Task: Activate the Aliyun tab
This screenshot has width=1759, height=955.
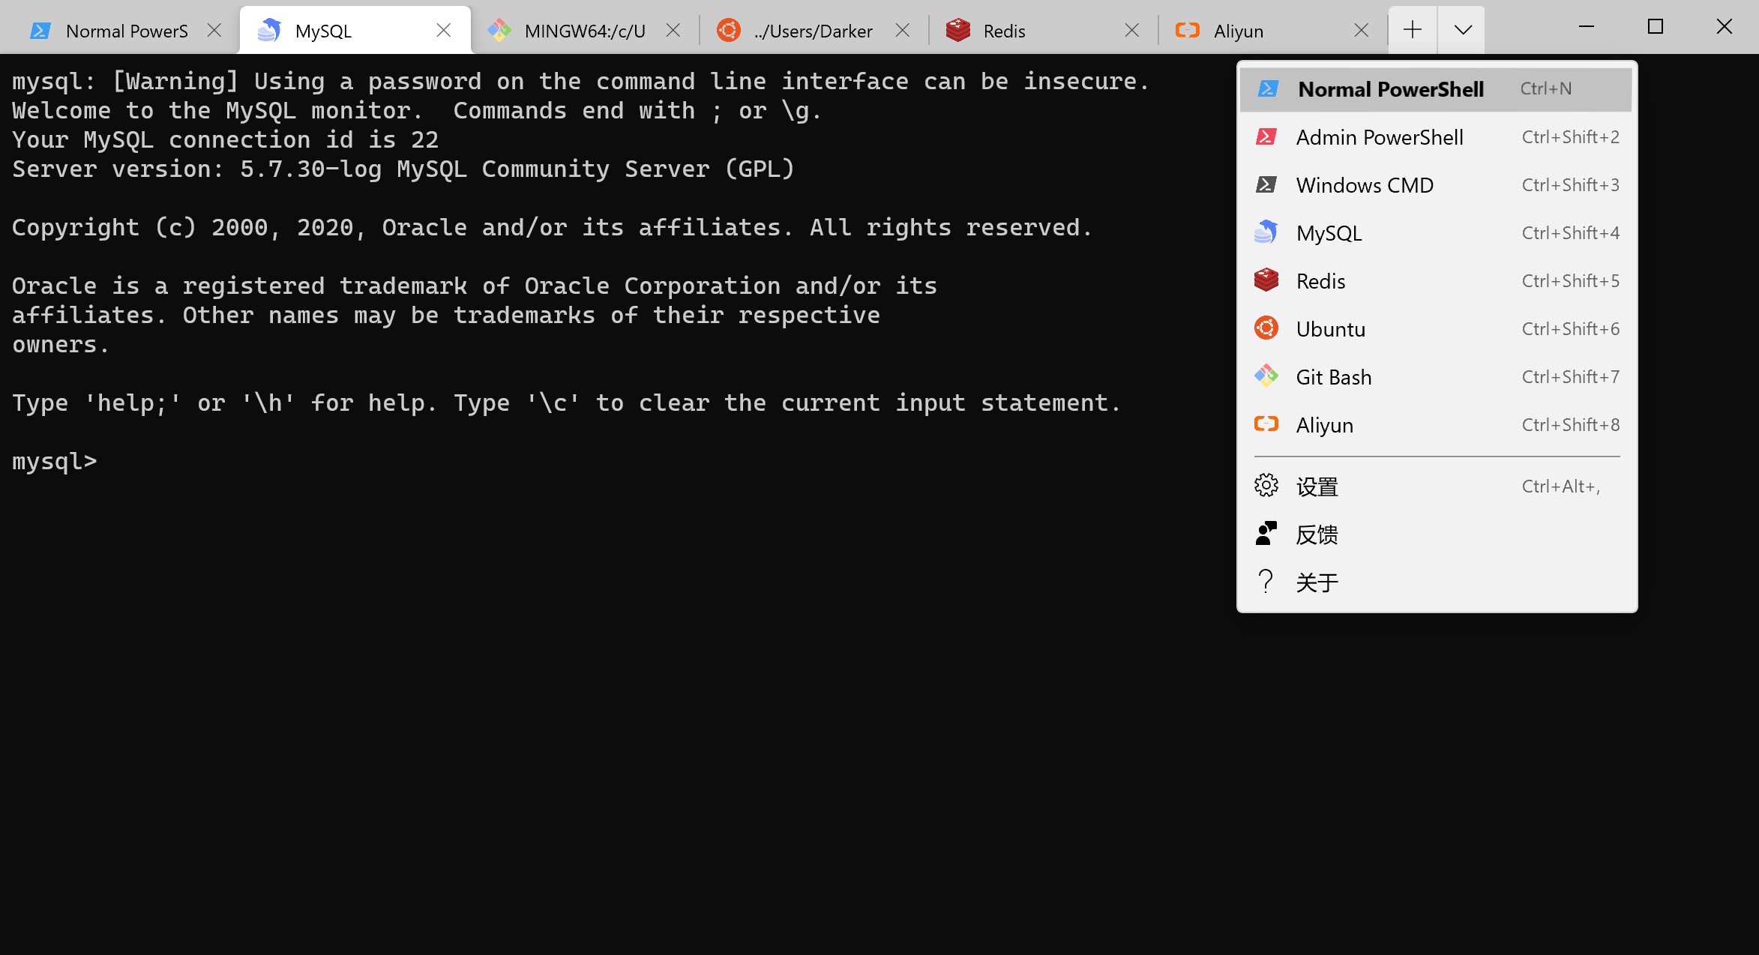Action: 1238,31
